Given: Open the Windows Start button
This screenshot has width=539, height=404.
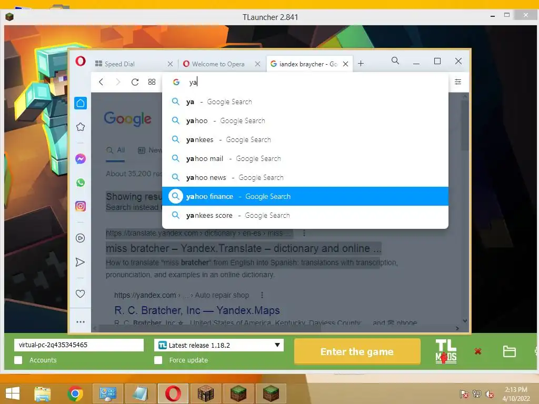Looking at the screenshot, I should (13, 393).
